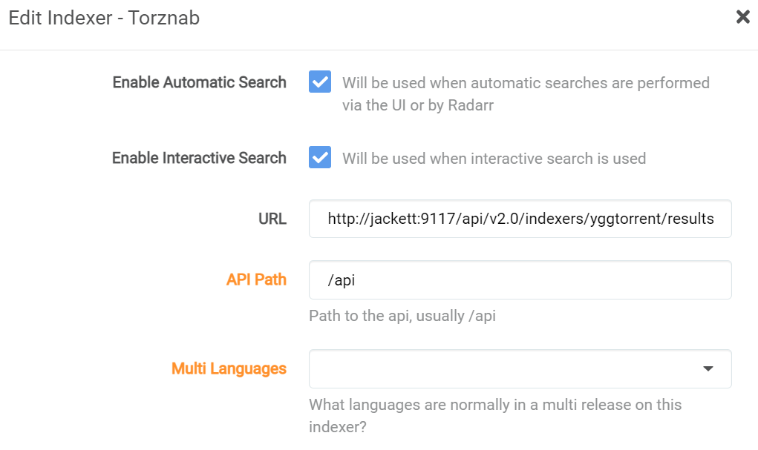
Task: Click the X icon at top right
Action: [742, 16]
